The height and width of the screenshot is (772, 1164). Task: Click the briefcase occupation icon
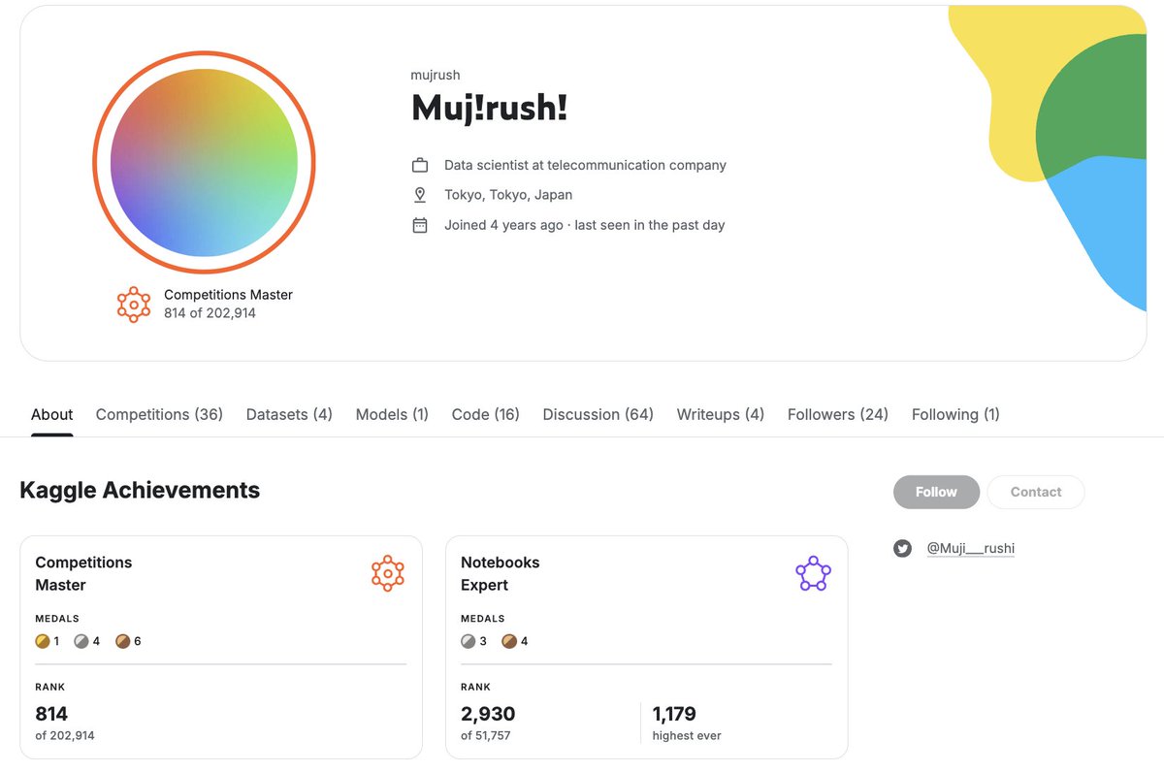[x=420, y=165]
